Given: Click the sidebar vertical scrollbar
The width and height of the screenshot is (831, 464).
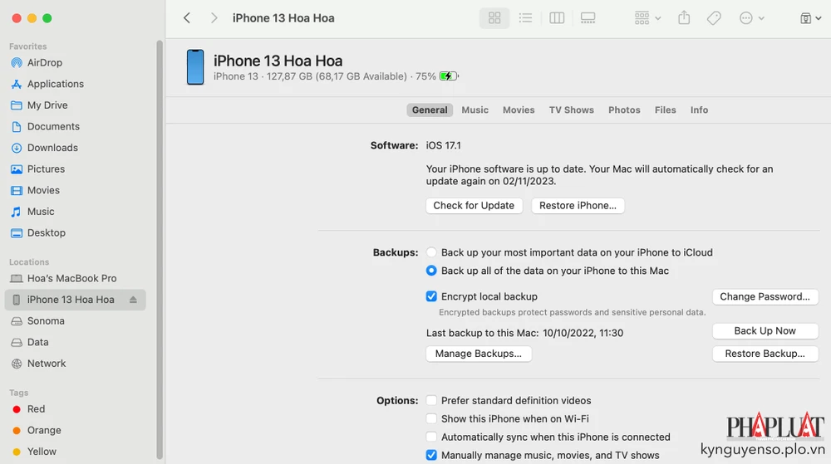Looking at the screenshot, I should [160, 249].
